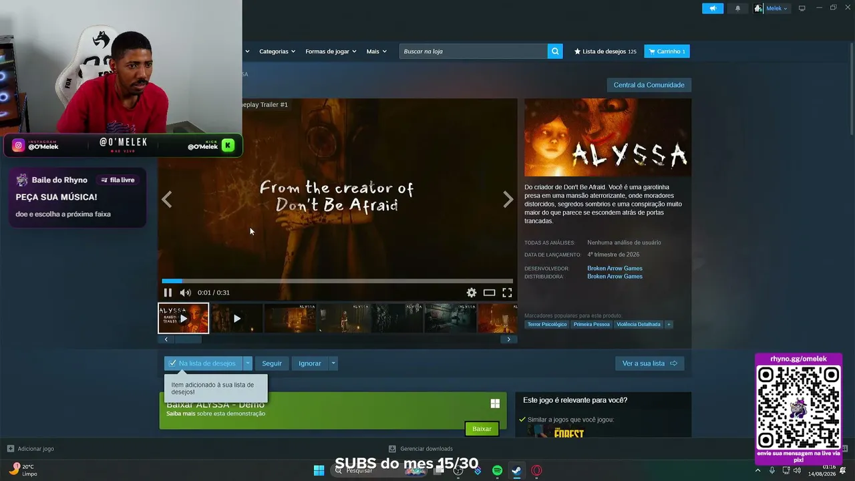Open Opera browser from the taskbar
855x481 pixels.
pyautogui.click(x=536, y=470)
